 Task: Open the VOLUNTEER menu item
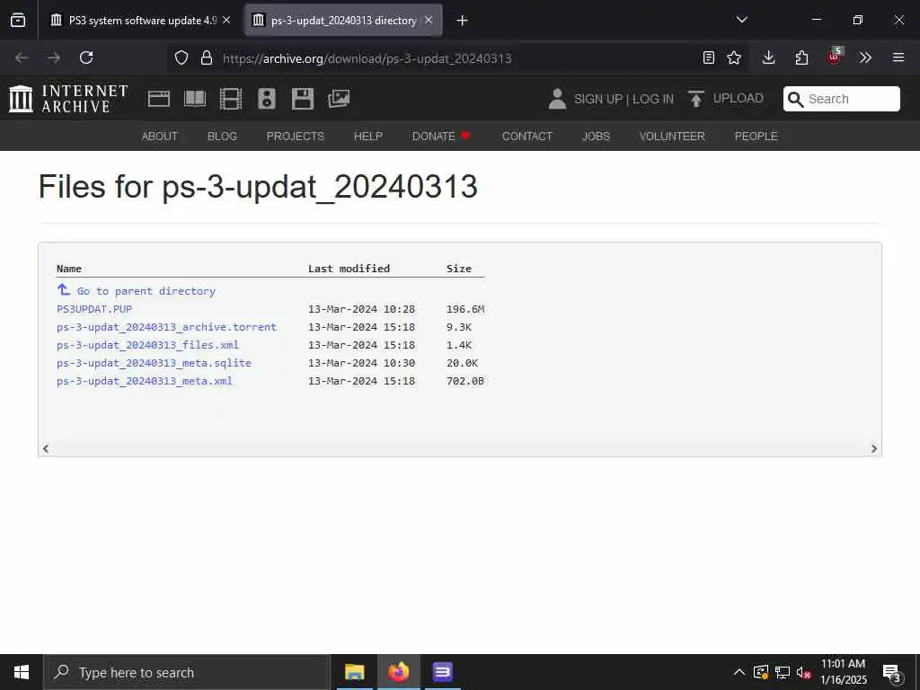[672, 137]
